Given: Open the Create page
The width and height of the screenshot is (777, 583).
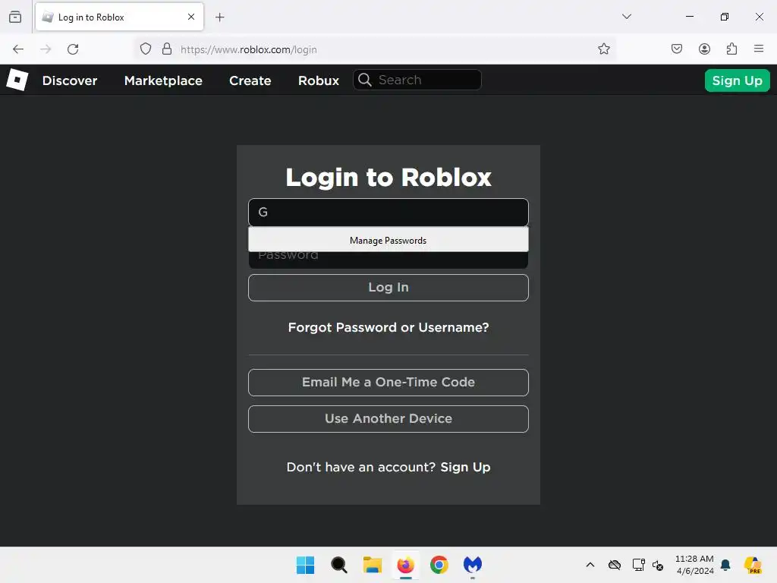Looking at the screenshot, I should (250, 80).
